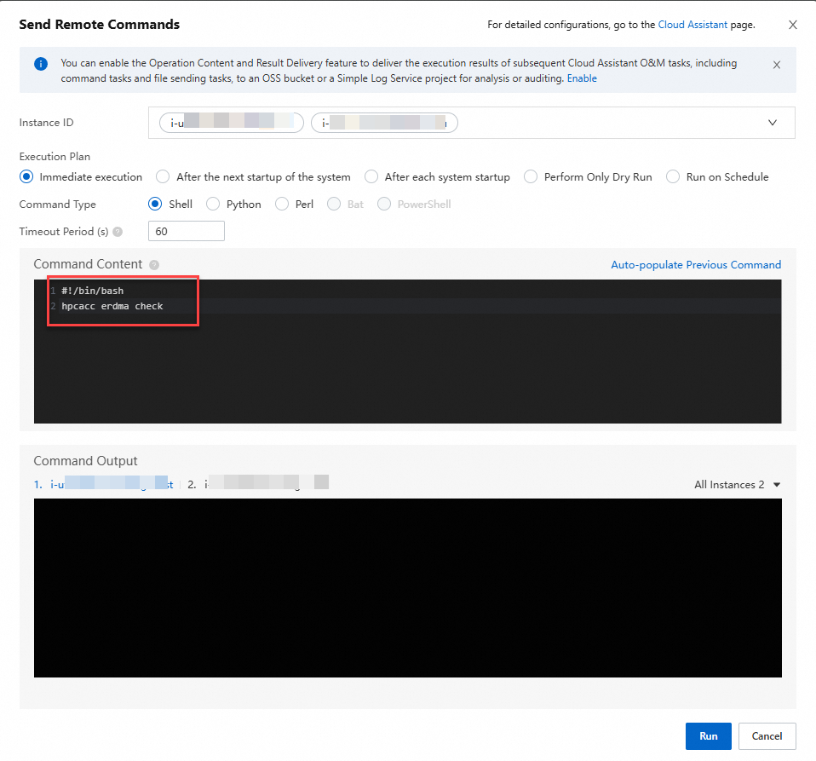This screenshot has width=816, height=761.
Task: Close the Send Remote Commands dialog
Action: (x=793, y=25)
